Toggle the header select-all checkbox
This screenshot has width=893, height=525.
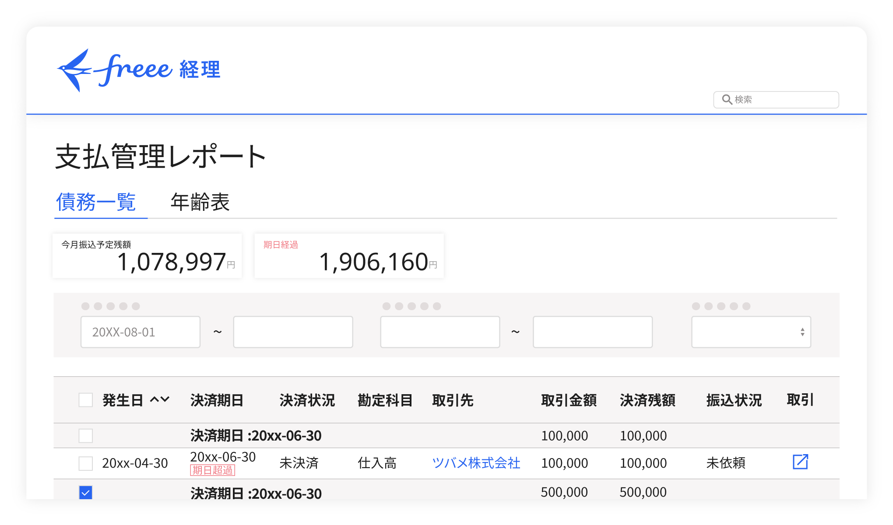click(x=86, y=400)
